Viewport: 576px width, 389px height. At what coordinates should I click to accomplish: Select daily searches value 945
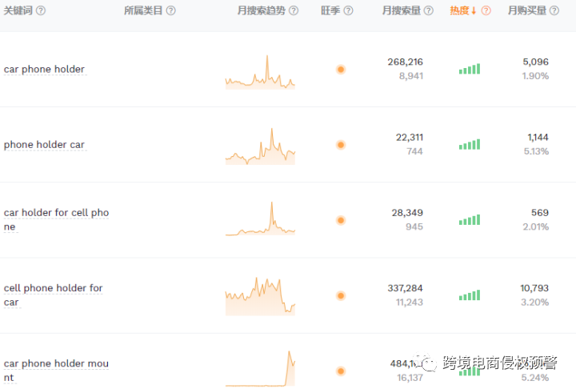coord(414,227)
